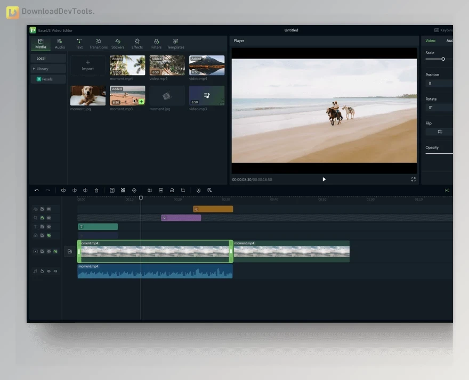This screenshot has width=469, height=380.
Task: Open the Effects tab
Action: [x=137, y=44]
